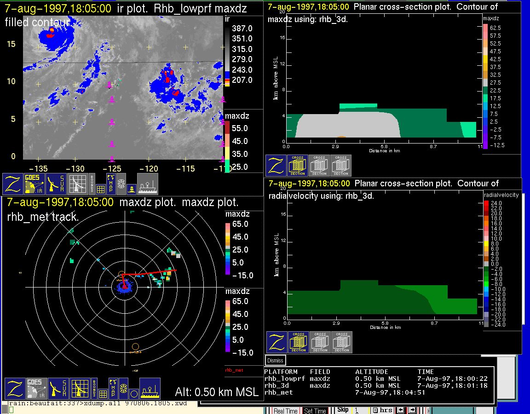Toggle the GOES IR satellite icon in the IR plot window

(x=35, y=184)
